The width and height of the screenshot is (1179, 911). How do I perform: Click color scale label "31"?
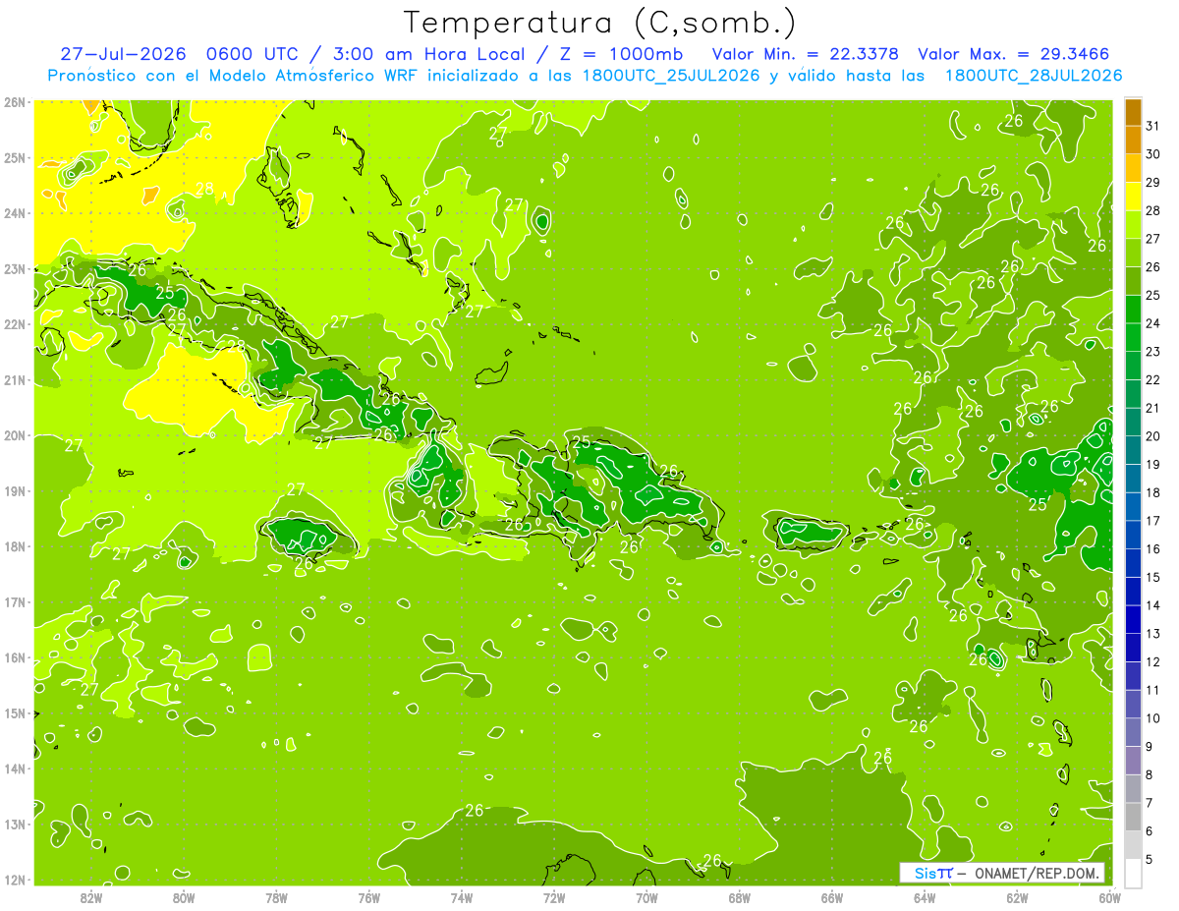[1152, 126]
